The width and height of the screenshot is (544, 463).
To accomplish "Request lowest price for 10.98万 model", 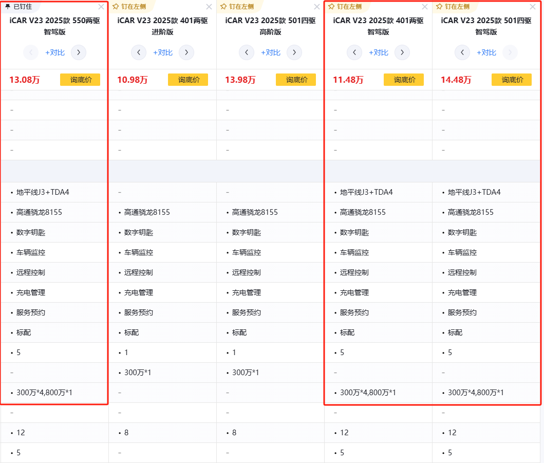I will (x=188, y=80).
